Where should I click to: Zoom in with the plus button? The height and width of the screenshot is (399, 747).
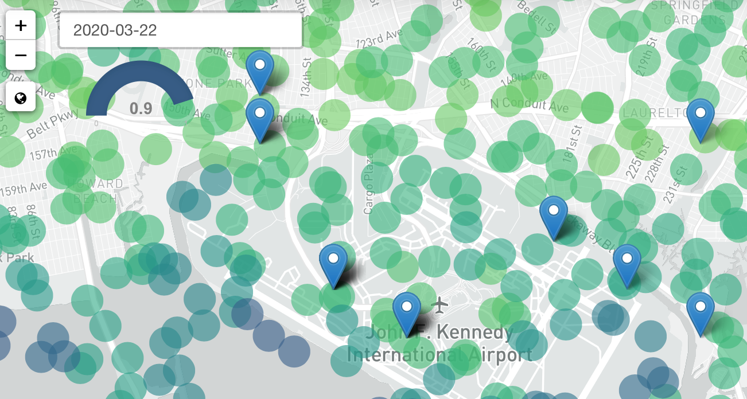pyautogui.click(x=21, y=26)
